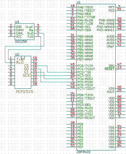Click the PC2/~SS pin label
Viewport: 126px width, 154px height.
tap(84, 72)
